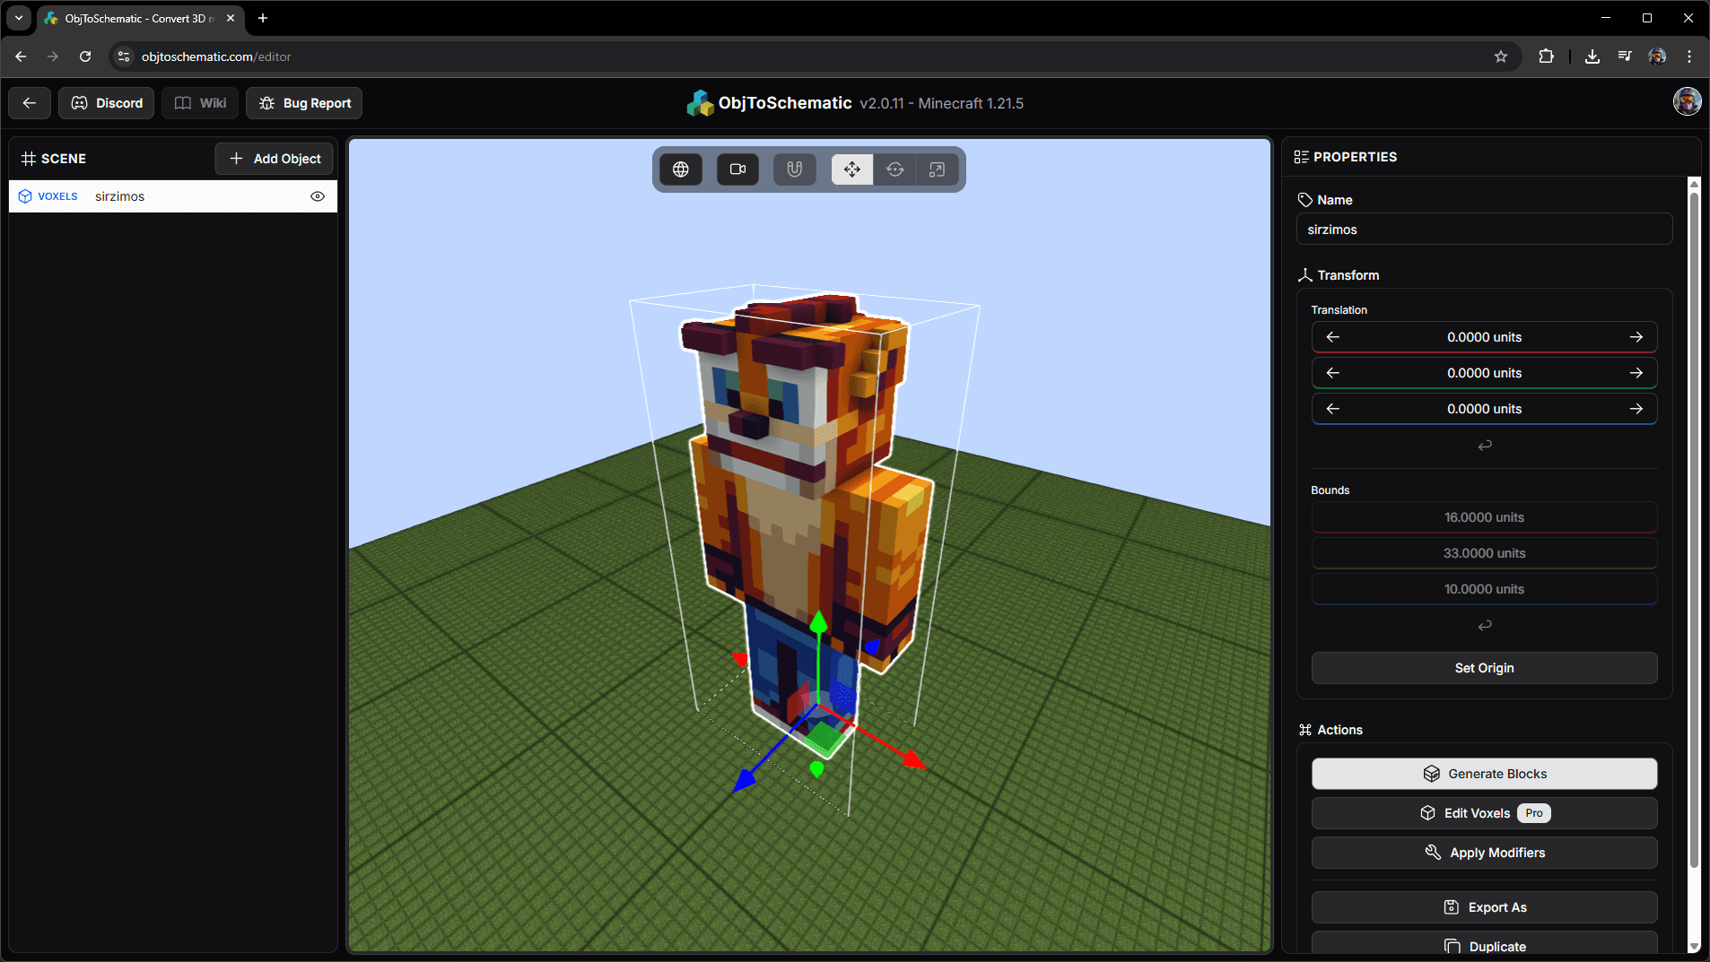Open the Discord link
Image resolution: width=1710 pixels, height=962 pixels.
pos(107,103)
